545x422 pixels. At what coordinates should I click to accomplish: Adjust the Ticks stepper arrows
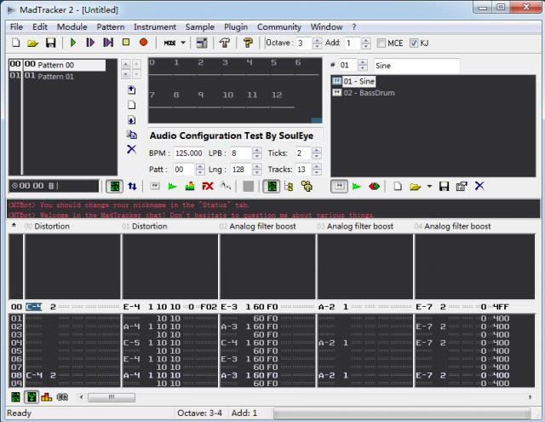coord(316,153)
